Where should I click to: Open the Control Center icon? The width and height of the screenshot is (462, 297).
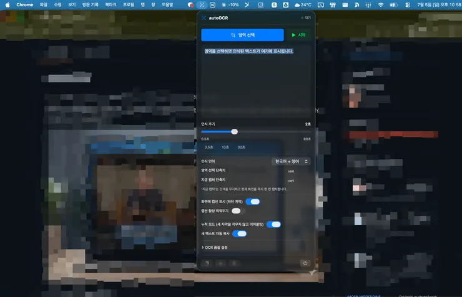coord(408,5)
